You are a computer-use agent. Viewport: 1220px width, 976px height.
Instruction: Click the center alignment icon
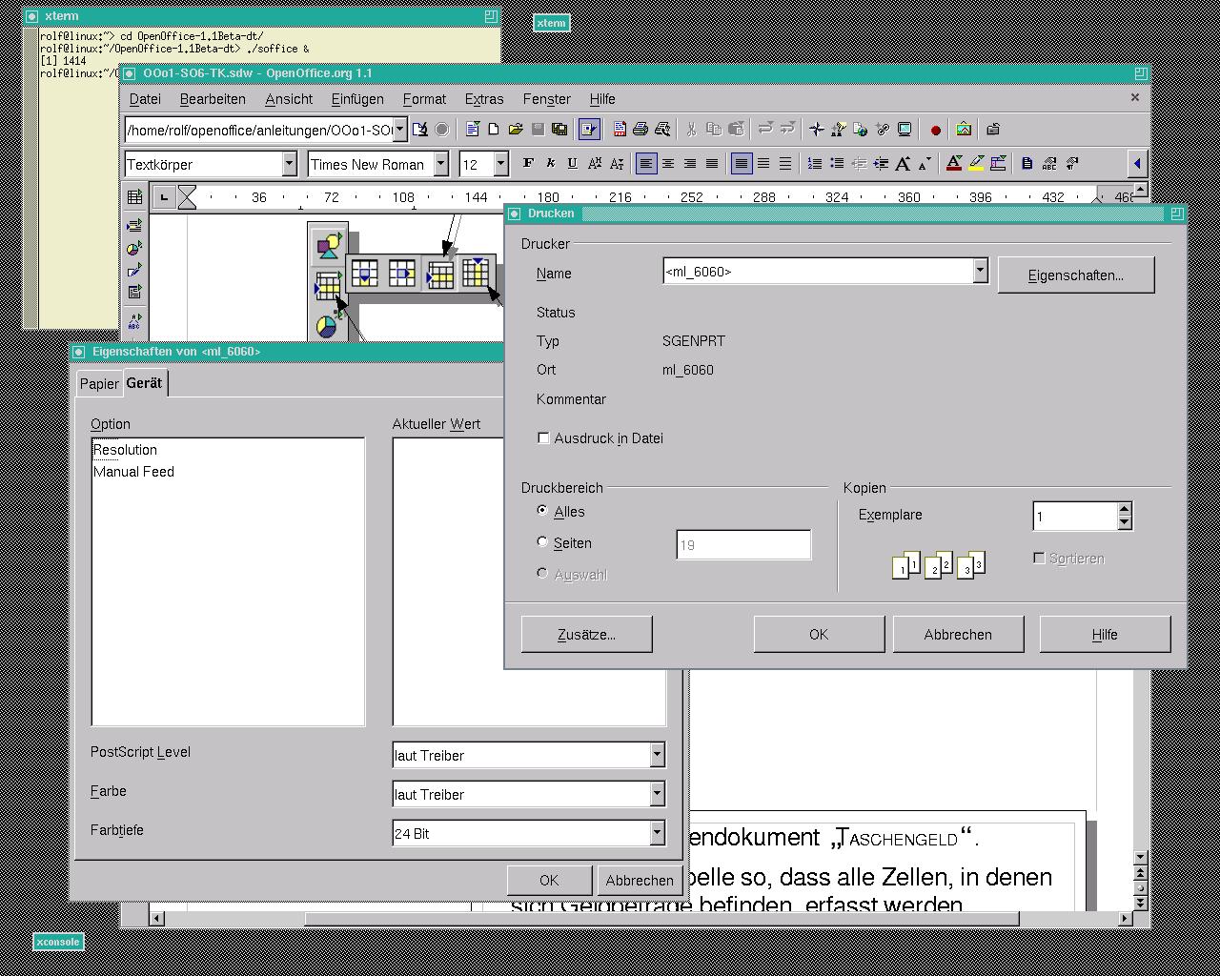[668, 164]
